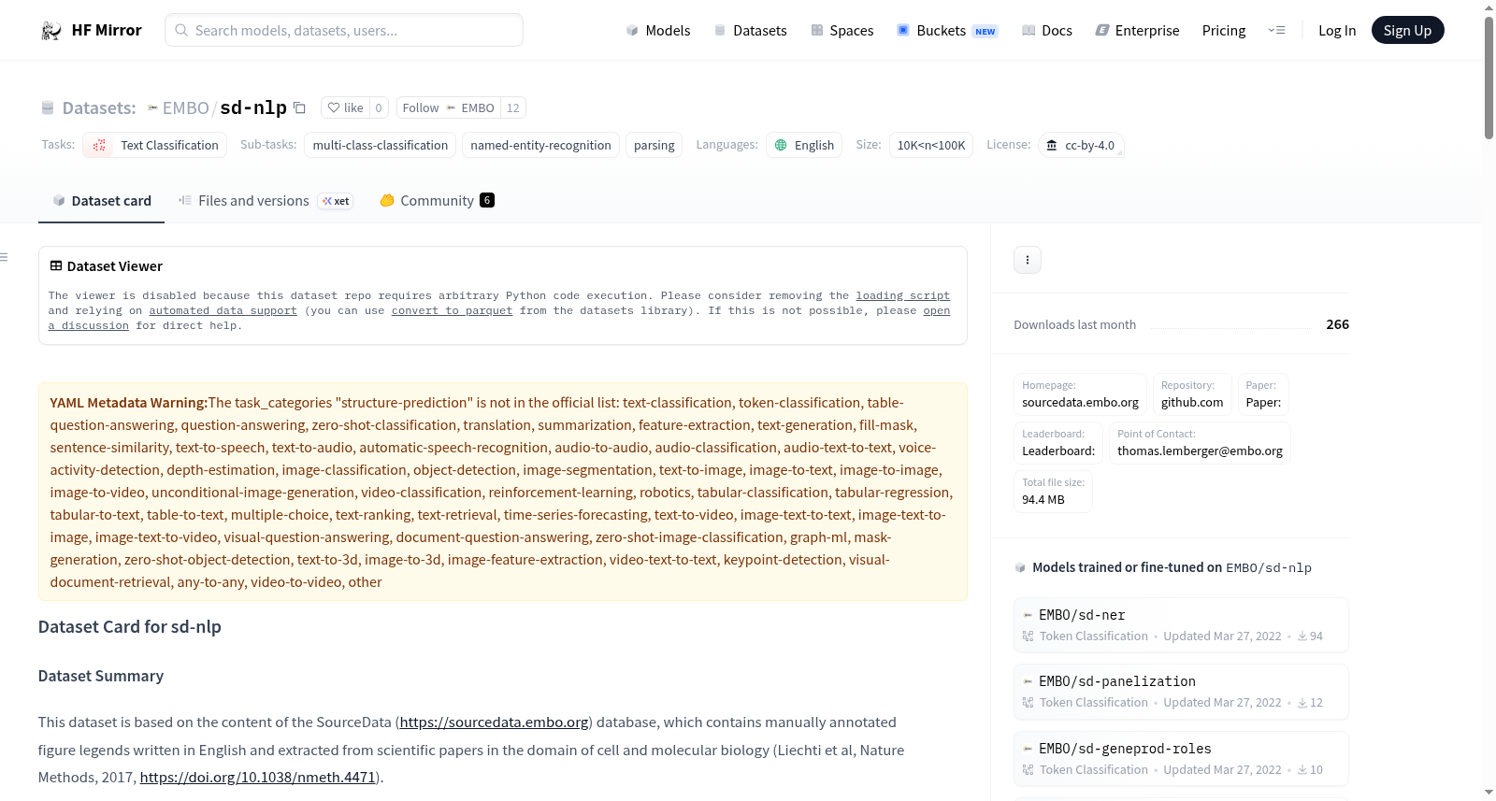Focus the search models, datasets, users field
This screenshot has height=801, width=1496.
pos(344,30)
